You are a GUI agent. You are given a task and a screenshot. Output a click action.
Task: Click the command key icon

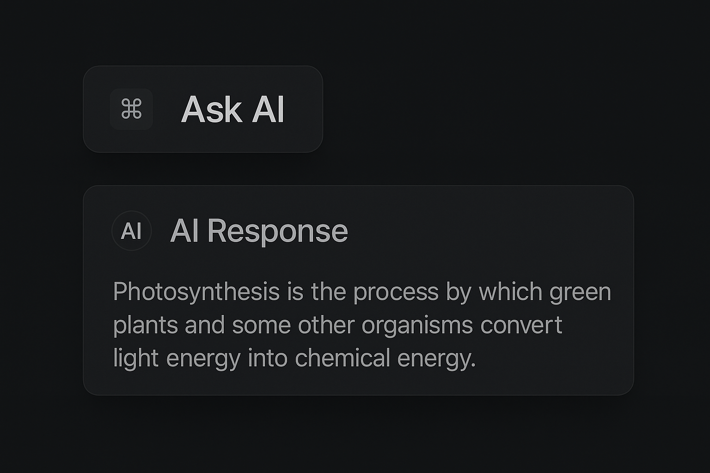131,109
